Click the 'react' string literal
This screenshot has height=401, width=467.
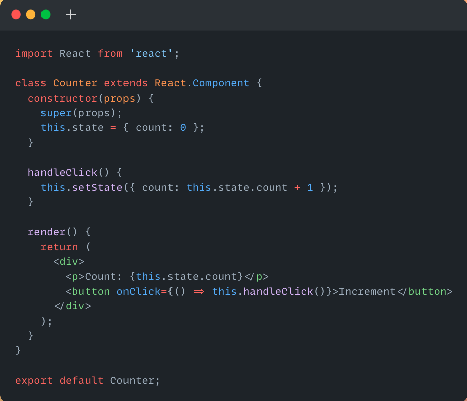coord(151,54)
